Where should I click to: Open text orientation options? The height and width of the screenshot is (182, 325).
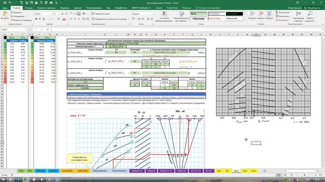tap(84, 14)
